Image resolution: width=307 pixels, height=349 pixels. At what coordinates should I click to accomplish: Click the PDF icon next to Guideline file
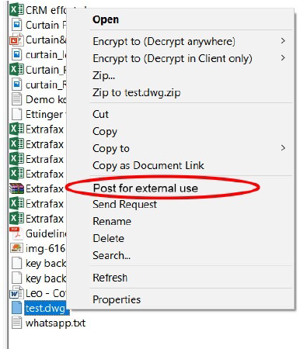(x=17, y=233)
